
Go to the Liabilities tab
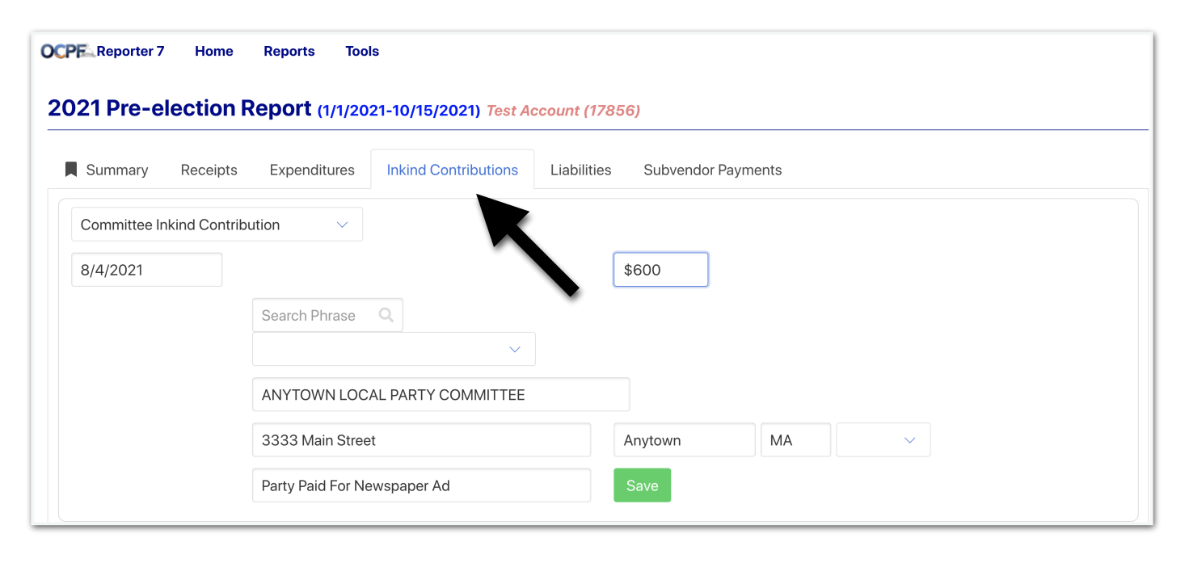pyautogui.click(x=580, y=170)
